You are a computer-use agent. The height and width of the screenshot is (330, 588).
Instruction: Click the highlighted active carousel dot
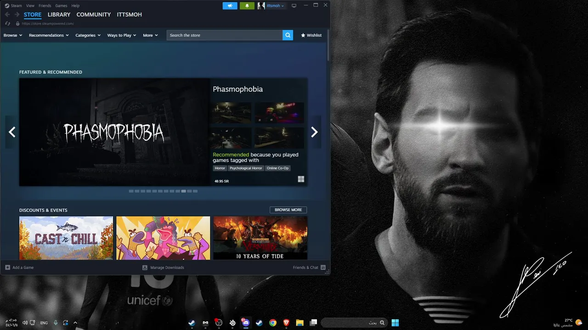(x=184, y=191)
